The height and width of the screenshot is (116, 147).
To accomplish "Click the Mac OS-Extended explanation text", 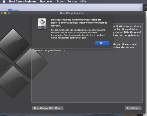I will pos(78,34).
